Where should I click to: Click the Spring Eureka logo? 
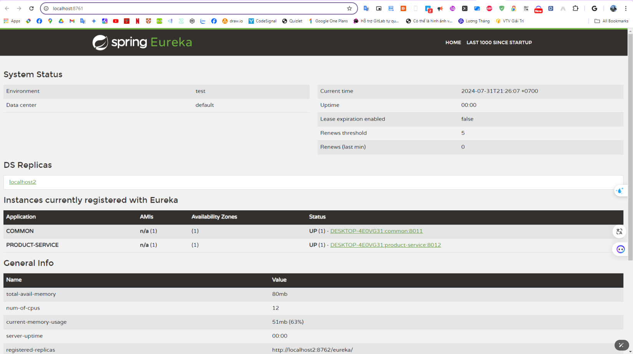point(142,43)
